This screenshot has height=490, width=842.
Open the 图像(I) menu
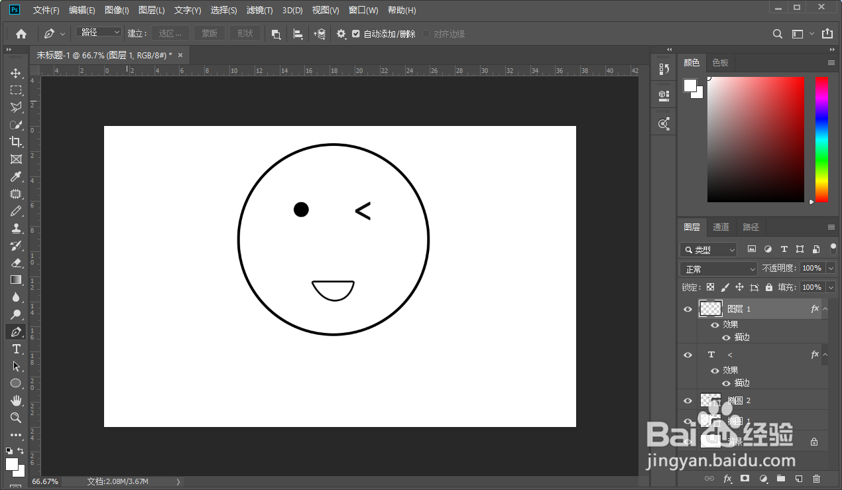click(x=117, y=11)
